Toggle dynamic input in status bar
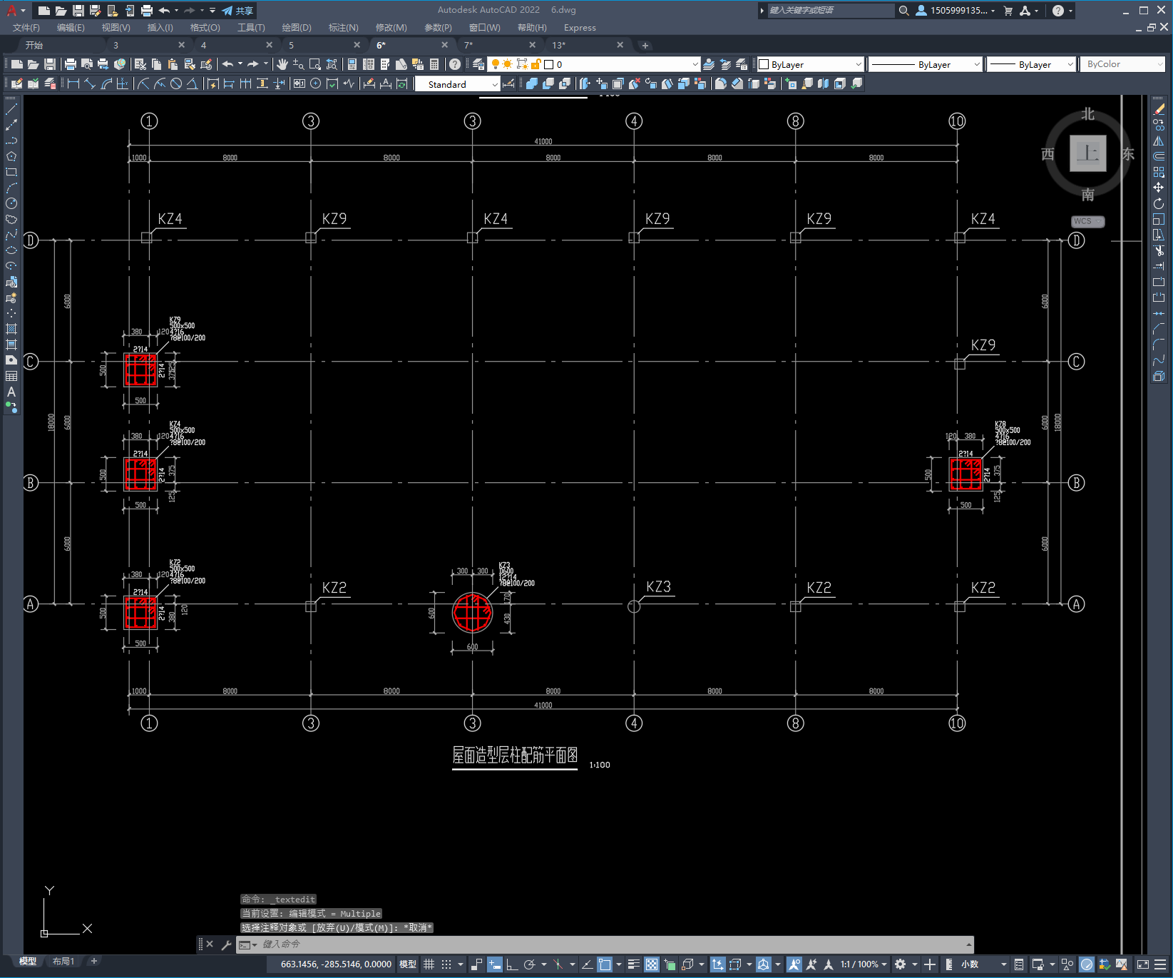Viewport: 1173px width, 978px height. (495, 964)
